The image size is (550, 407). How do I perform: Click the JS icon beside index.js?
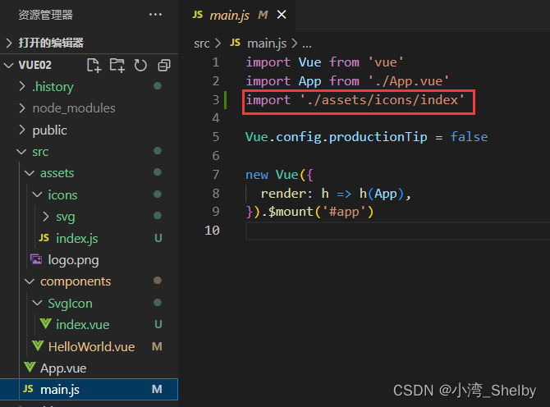tap(44, 238)
